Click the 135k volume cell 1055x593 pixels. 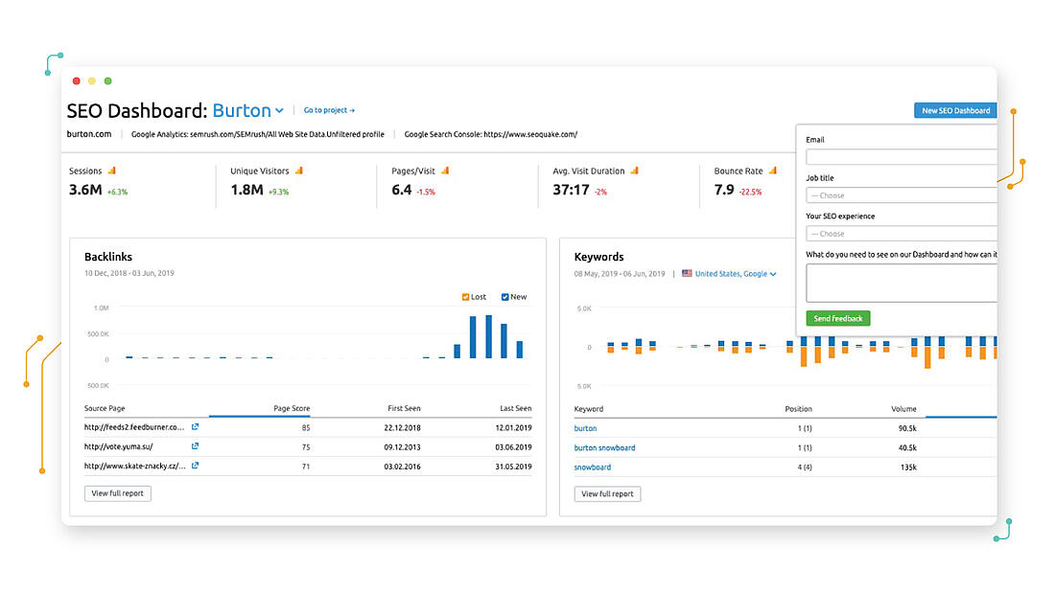[908, 468]
